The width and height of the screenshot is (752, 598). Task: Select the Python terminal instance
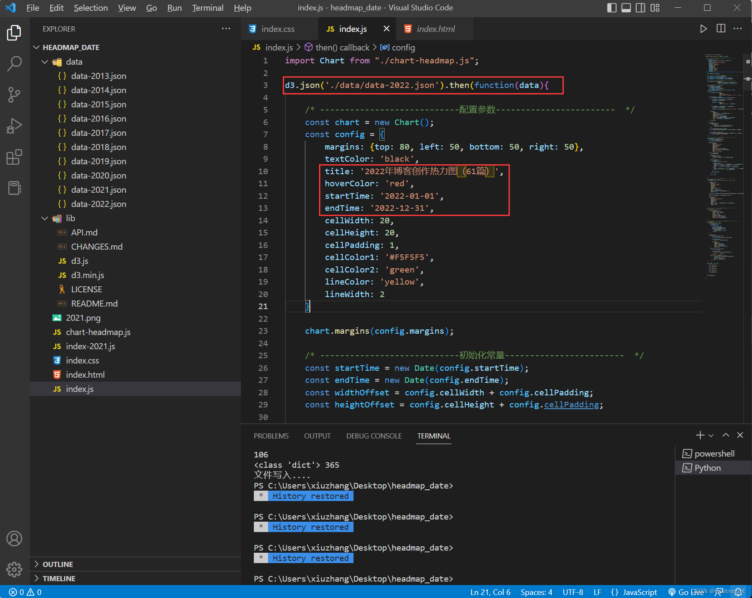[714, 468]
